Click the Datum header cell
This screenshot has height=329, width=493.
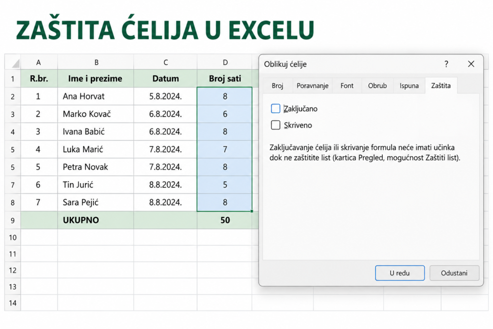166,79
